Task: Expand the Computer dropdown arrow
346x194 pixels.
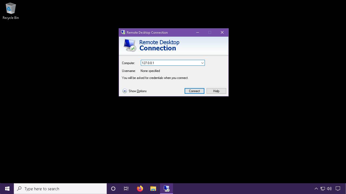Action: 202,63
